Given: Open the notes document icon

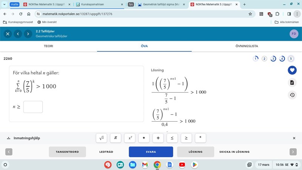Looking at the screenshot, I should click(x=292, y=82).
